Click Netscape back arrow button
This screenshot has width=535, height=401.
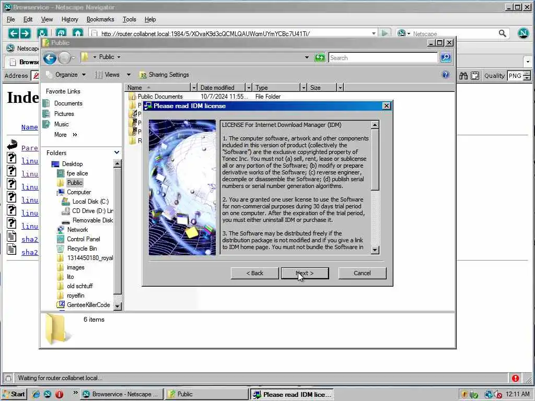[x=13, y=33]
